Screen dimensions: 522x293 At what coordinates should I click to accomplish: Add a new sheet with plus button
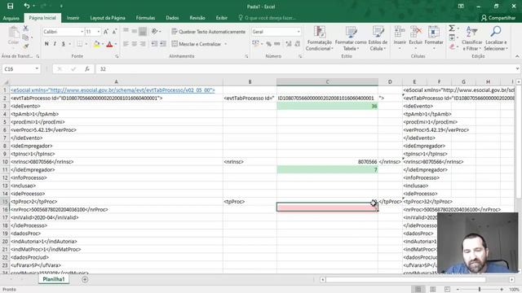click(x=85, y=280)
